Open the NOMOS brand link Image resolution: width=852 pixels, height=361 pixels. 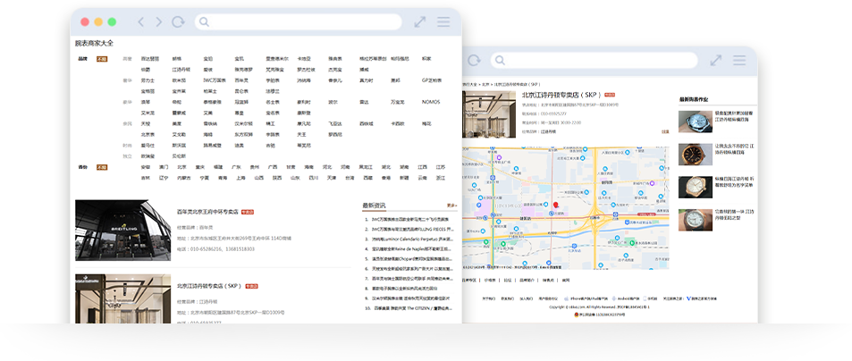[430, 102]
